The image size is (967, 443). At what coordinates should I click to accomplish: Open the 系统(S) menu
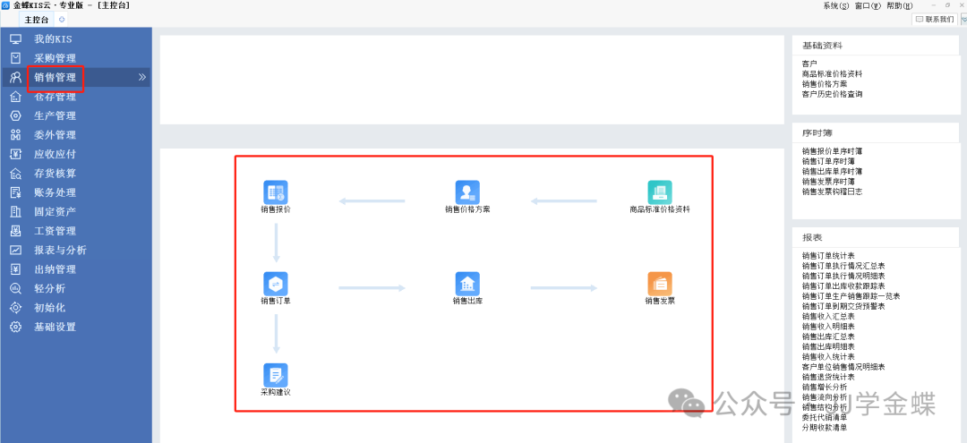836,5
